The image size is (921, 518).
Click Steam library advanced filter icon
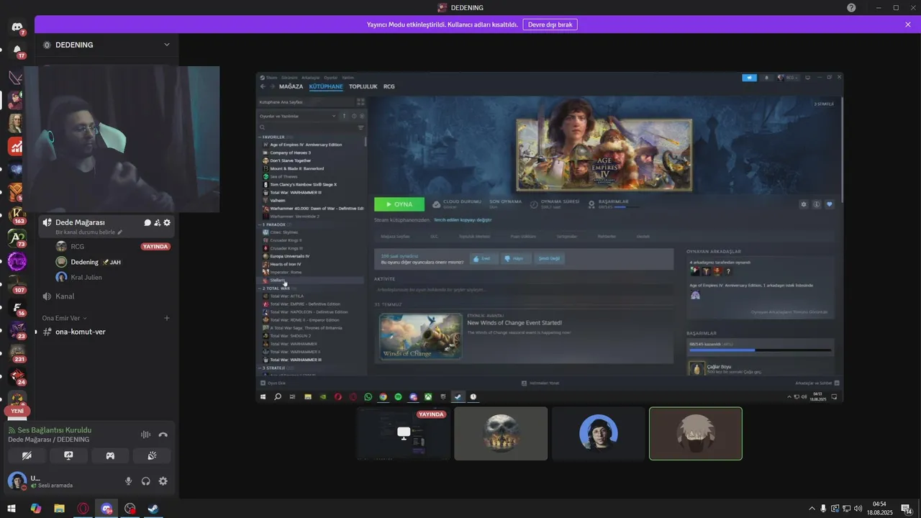tap(361, 127)
